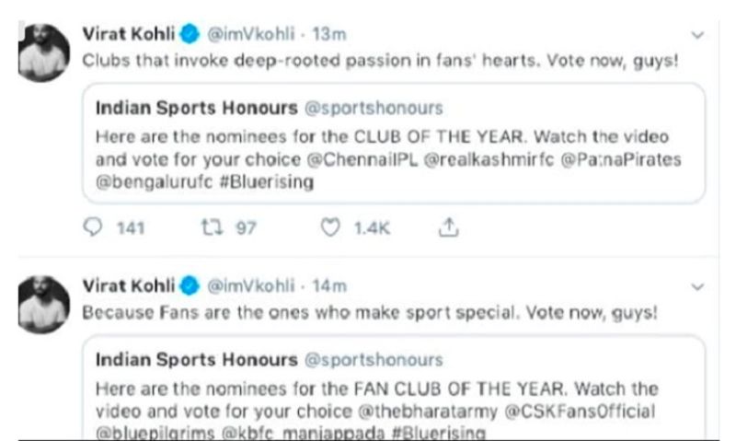The image size is (736, 441).
Task: Click verified badge on second Virat Kohli tweet
Action: point(189,286)
